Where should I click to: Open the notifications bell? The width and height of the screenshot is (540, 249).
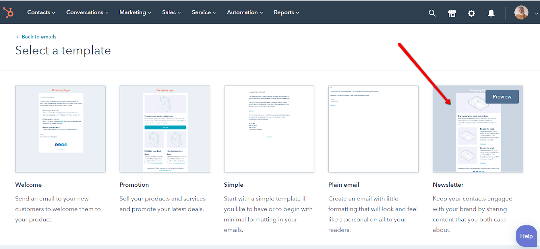point(491,13)
